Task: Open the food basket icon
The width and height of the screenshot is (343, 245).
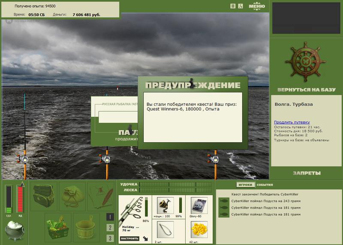Action: click(x=58, y=227)
